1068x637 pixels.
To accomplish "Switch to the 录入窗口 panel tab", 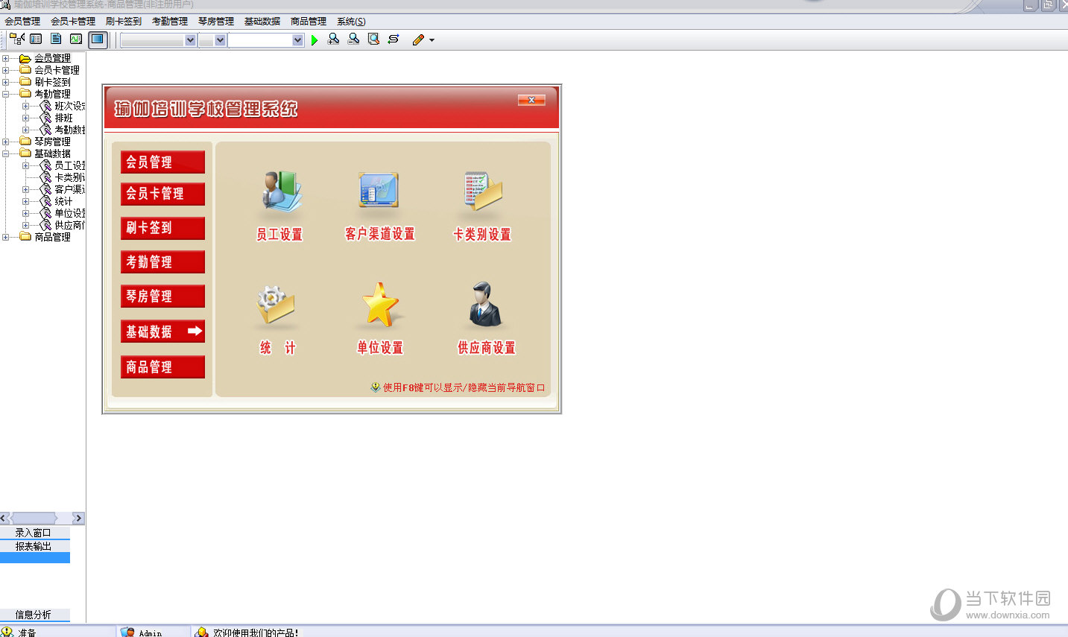I will pos(35,533).
